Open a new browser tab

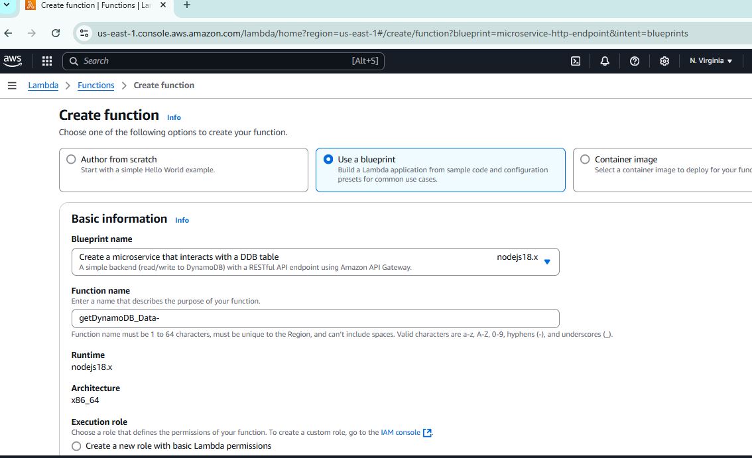point(187,5)
